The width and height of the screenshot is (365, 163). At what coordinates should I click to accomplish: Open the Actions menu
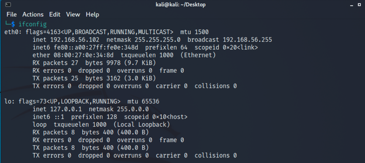[33, 15]
